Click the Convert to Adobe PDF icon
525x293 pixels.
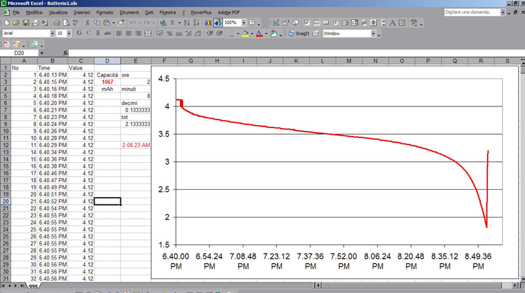click(x=7, y=44)
